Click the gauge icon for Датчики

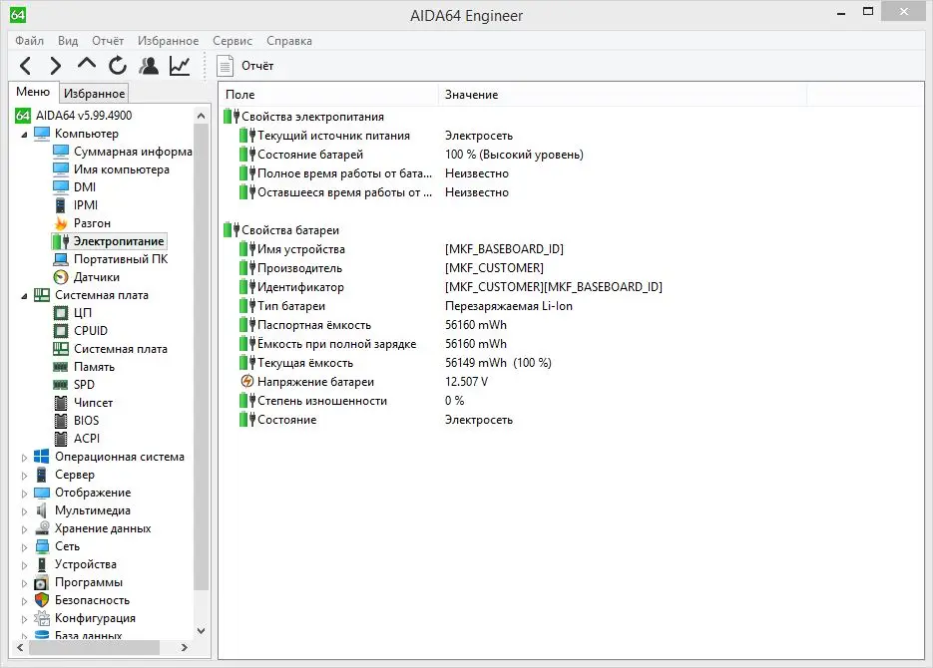[61, 277]
